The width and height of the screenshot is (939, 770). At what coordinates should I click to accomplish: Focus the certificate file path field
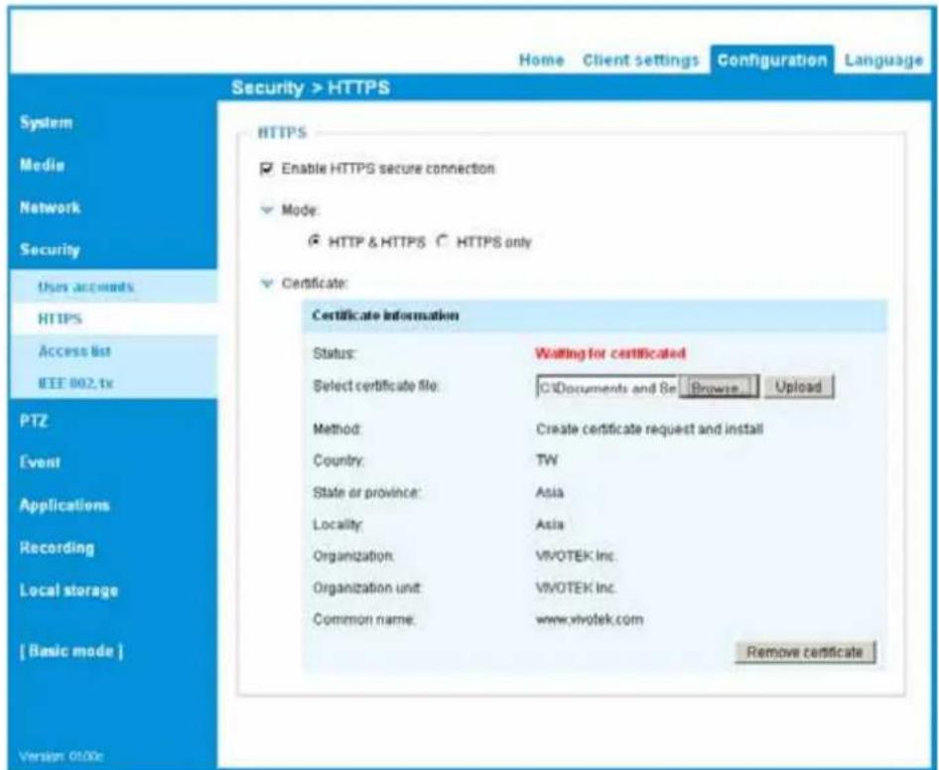click(606, 387)
